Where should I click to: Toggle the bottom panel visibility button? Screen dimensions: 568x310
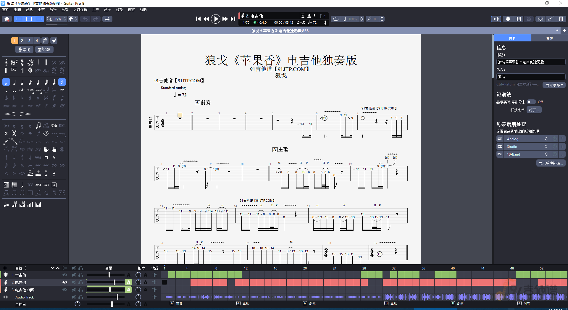[x=29, y=19]
